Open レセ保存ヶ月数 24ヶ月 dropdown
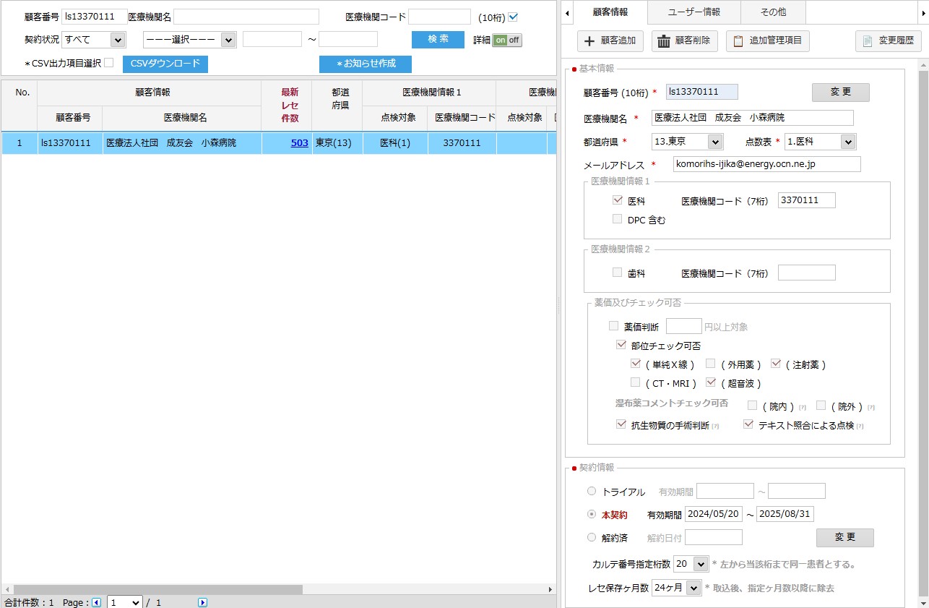 676,588
